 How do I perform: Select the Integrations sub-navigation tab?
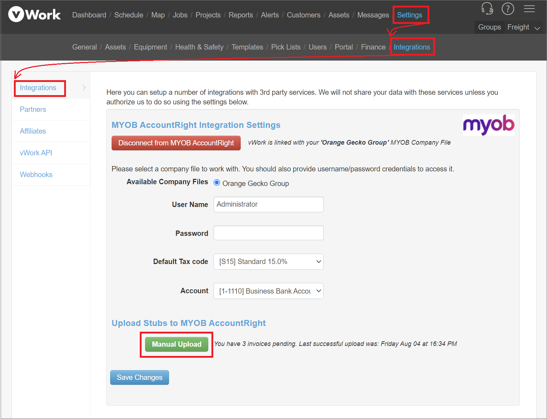[x=412, y=47]
